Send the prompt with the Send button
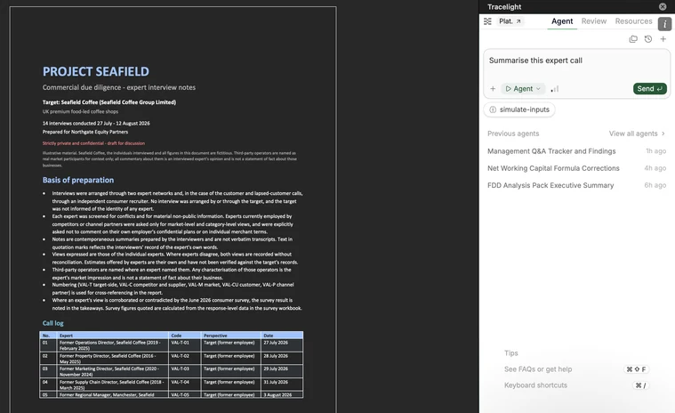The image size is (675, 413). tap(649, 89)
